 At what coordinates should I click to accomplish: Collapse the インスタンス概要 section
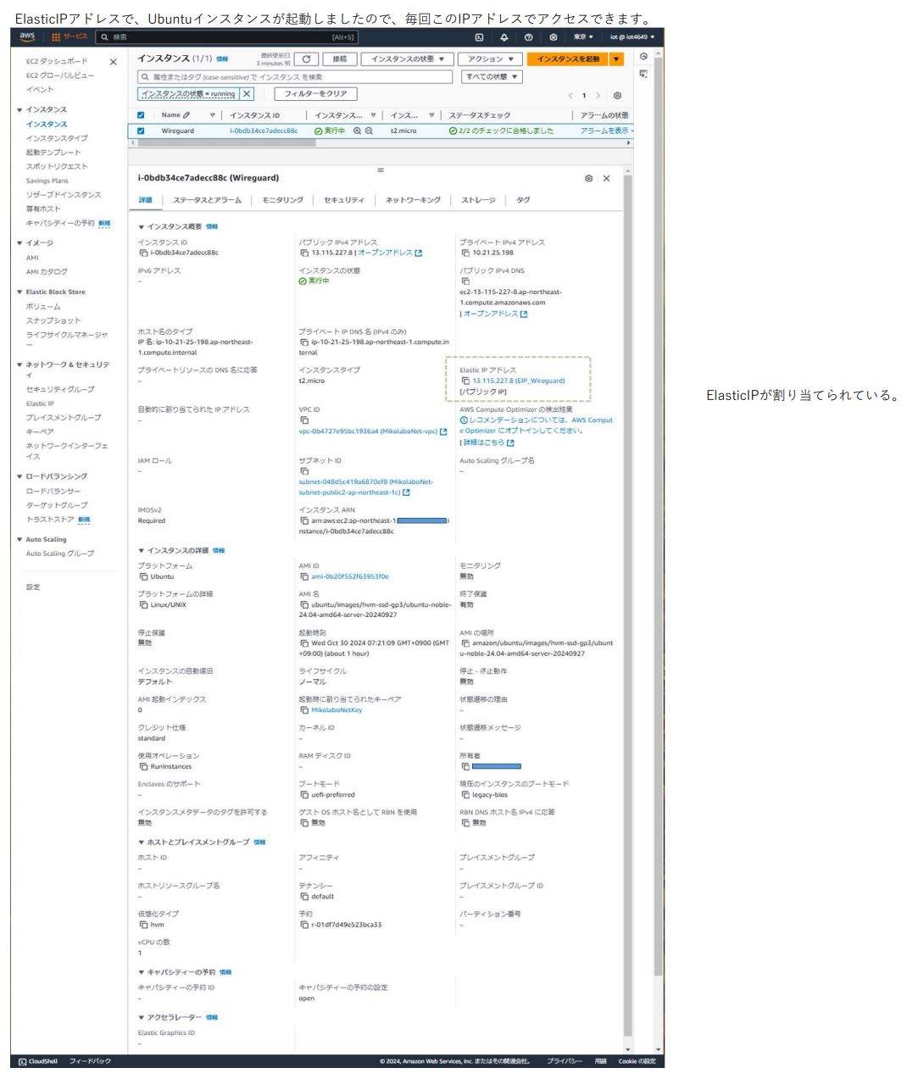pyautogui.click(x=142, y=227)
